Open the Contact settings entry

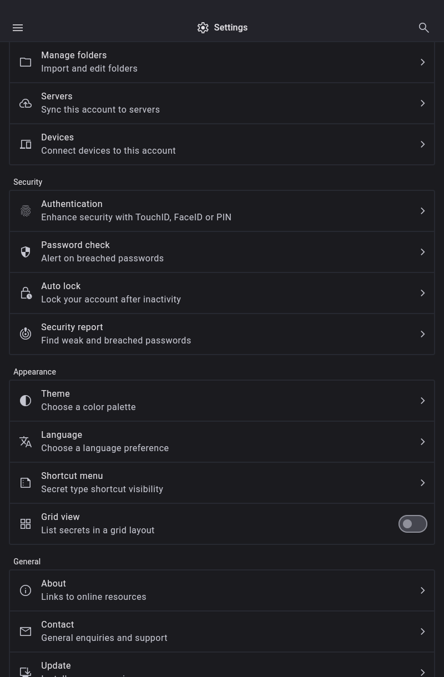pyautogui.click(x=222, y=631)
